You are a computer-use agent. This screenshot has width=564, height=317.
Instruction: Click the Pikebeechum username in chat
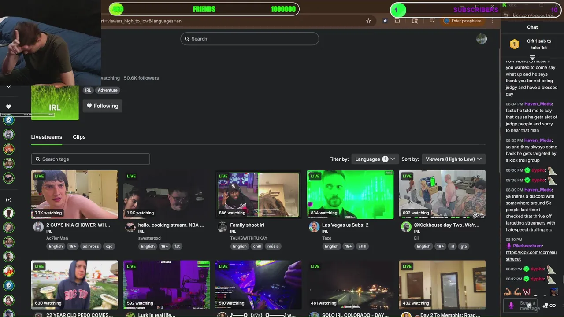(x=527, y=246)
